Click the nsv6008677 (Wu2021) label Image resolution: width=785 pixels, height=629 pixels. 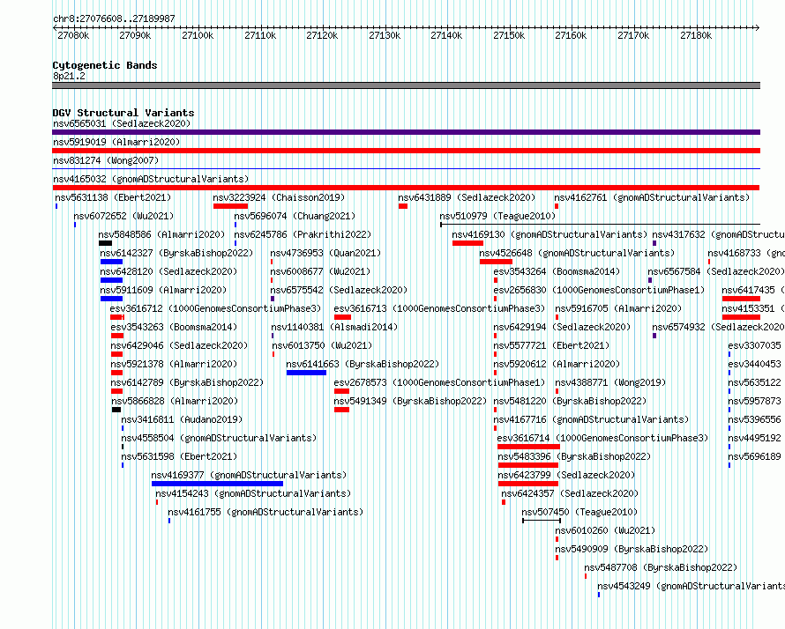[320, 271]
